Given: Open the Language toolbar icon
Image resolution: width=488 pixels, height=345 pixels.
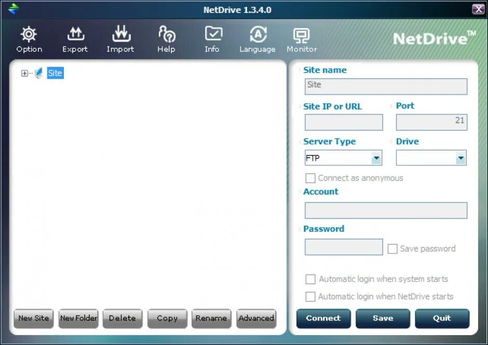Looking at the screenshot, I should click(258, 34).
